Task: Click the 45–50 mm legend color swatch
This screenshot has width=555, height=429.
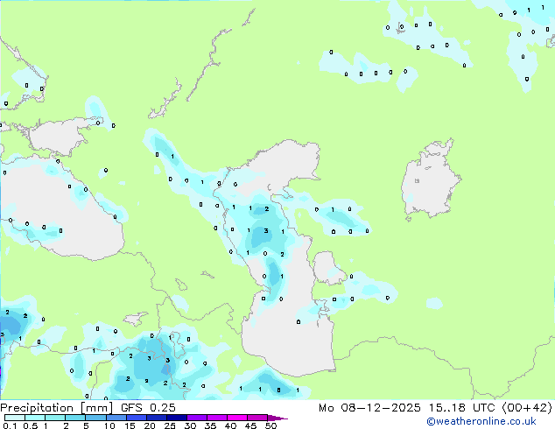Action: point(257,418)
